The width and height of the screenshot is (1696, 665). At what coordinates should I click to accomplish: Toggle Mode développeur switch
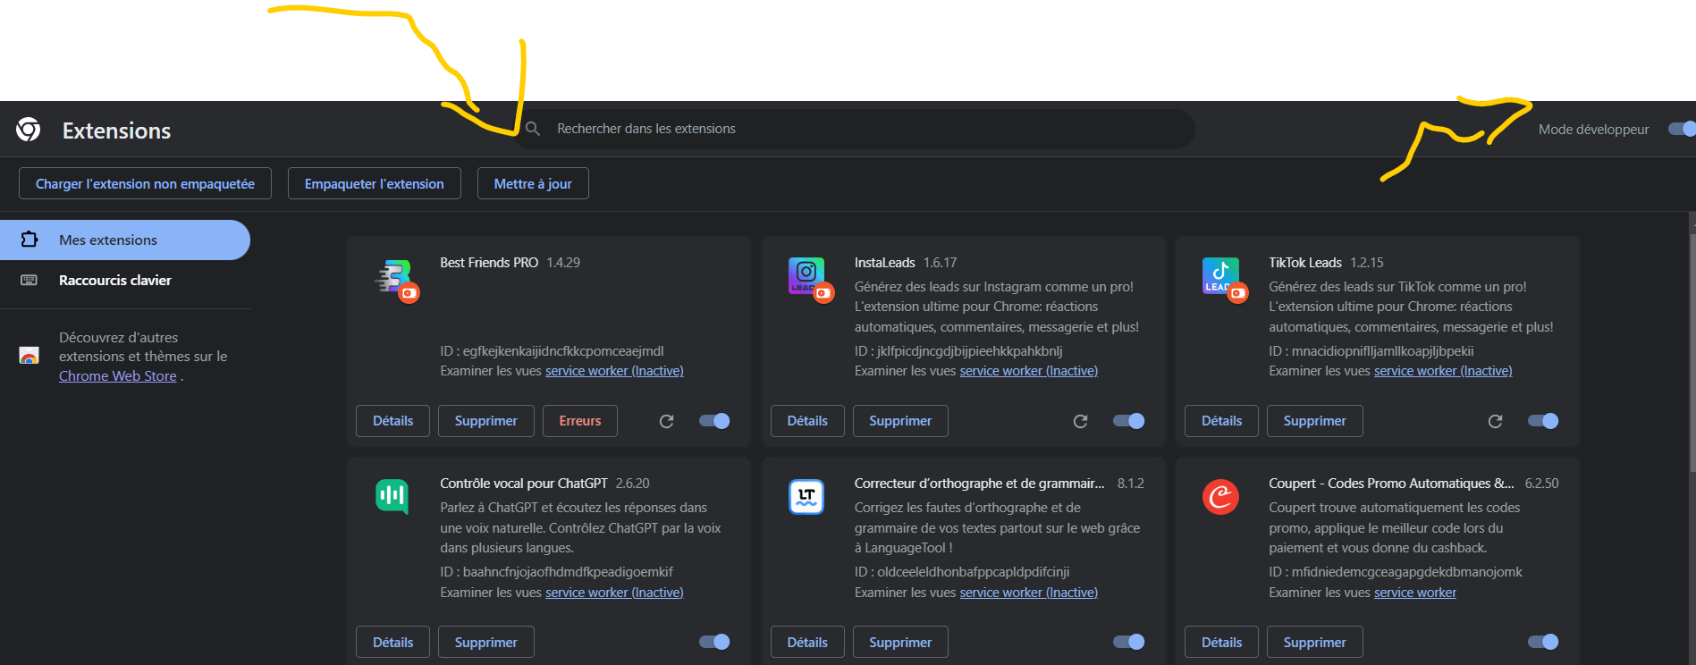point(1682,130)
